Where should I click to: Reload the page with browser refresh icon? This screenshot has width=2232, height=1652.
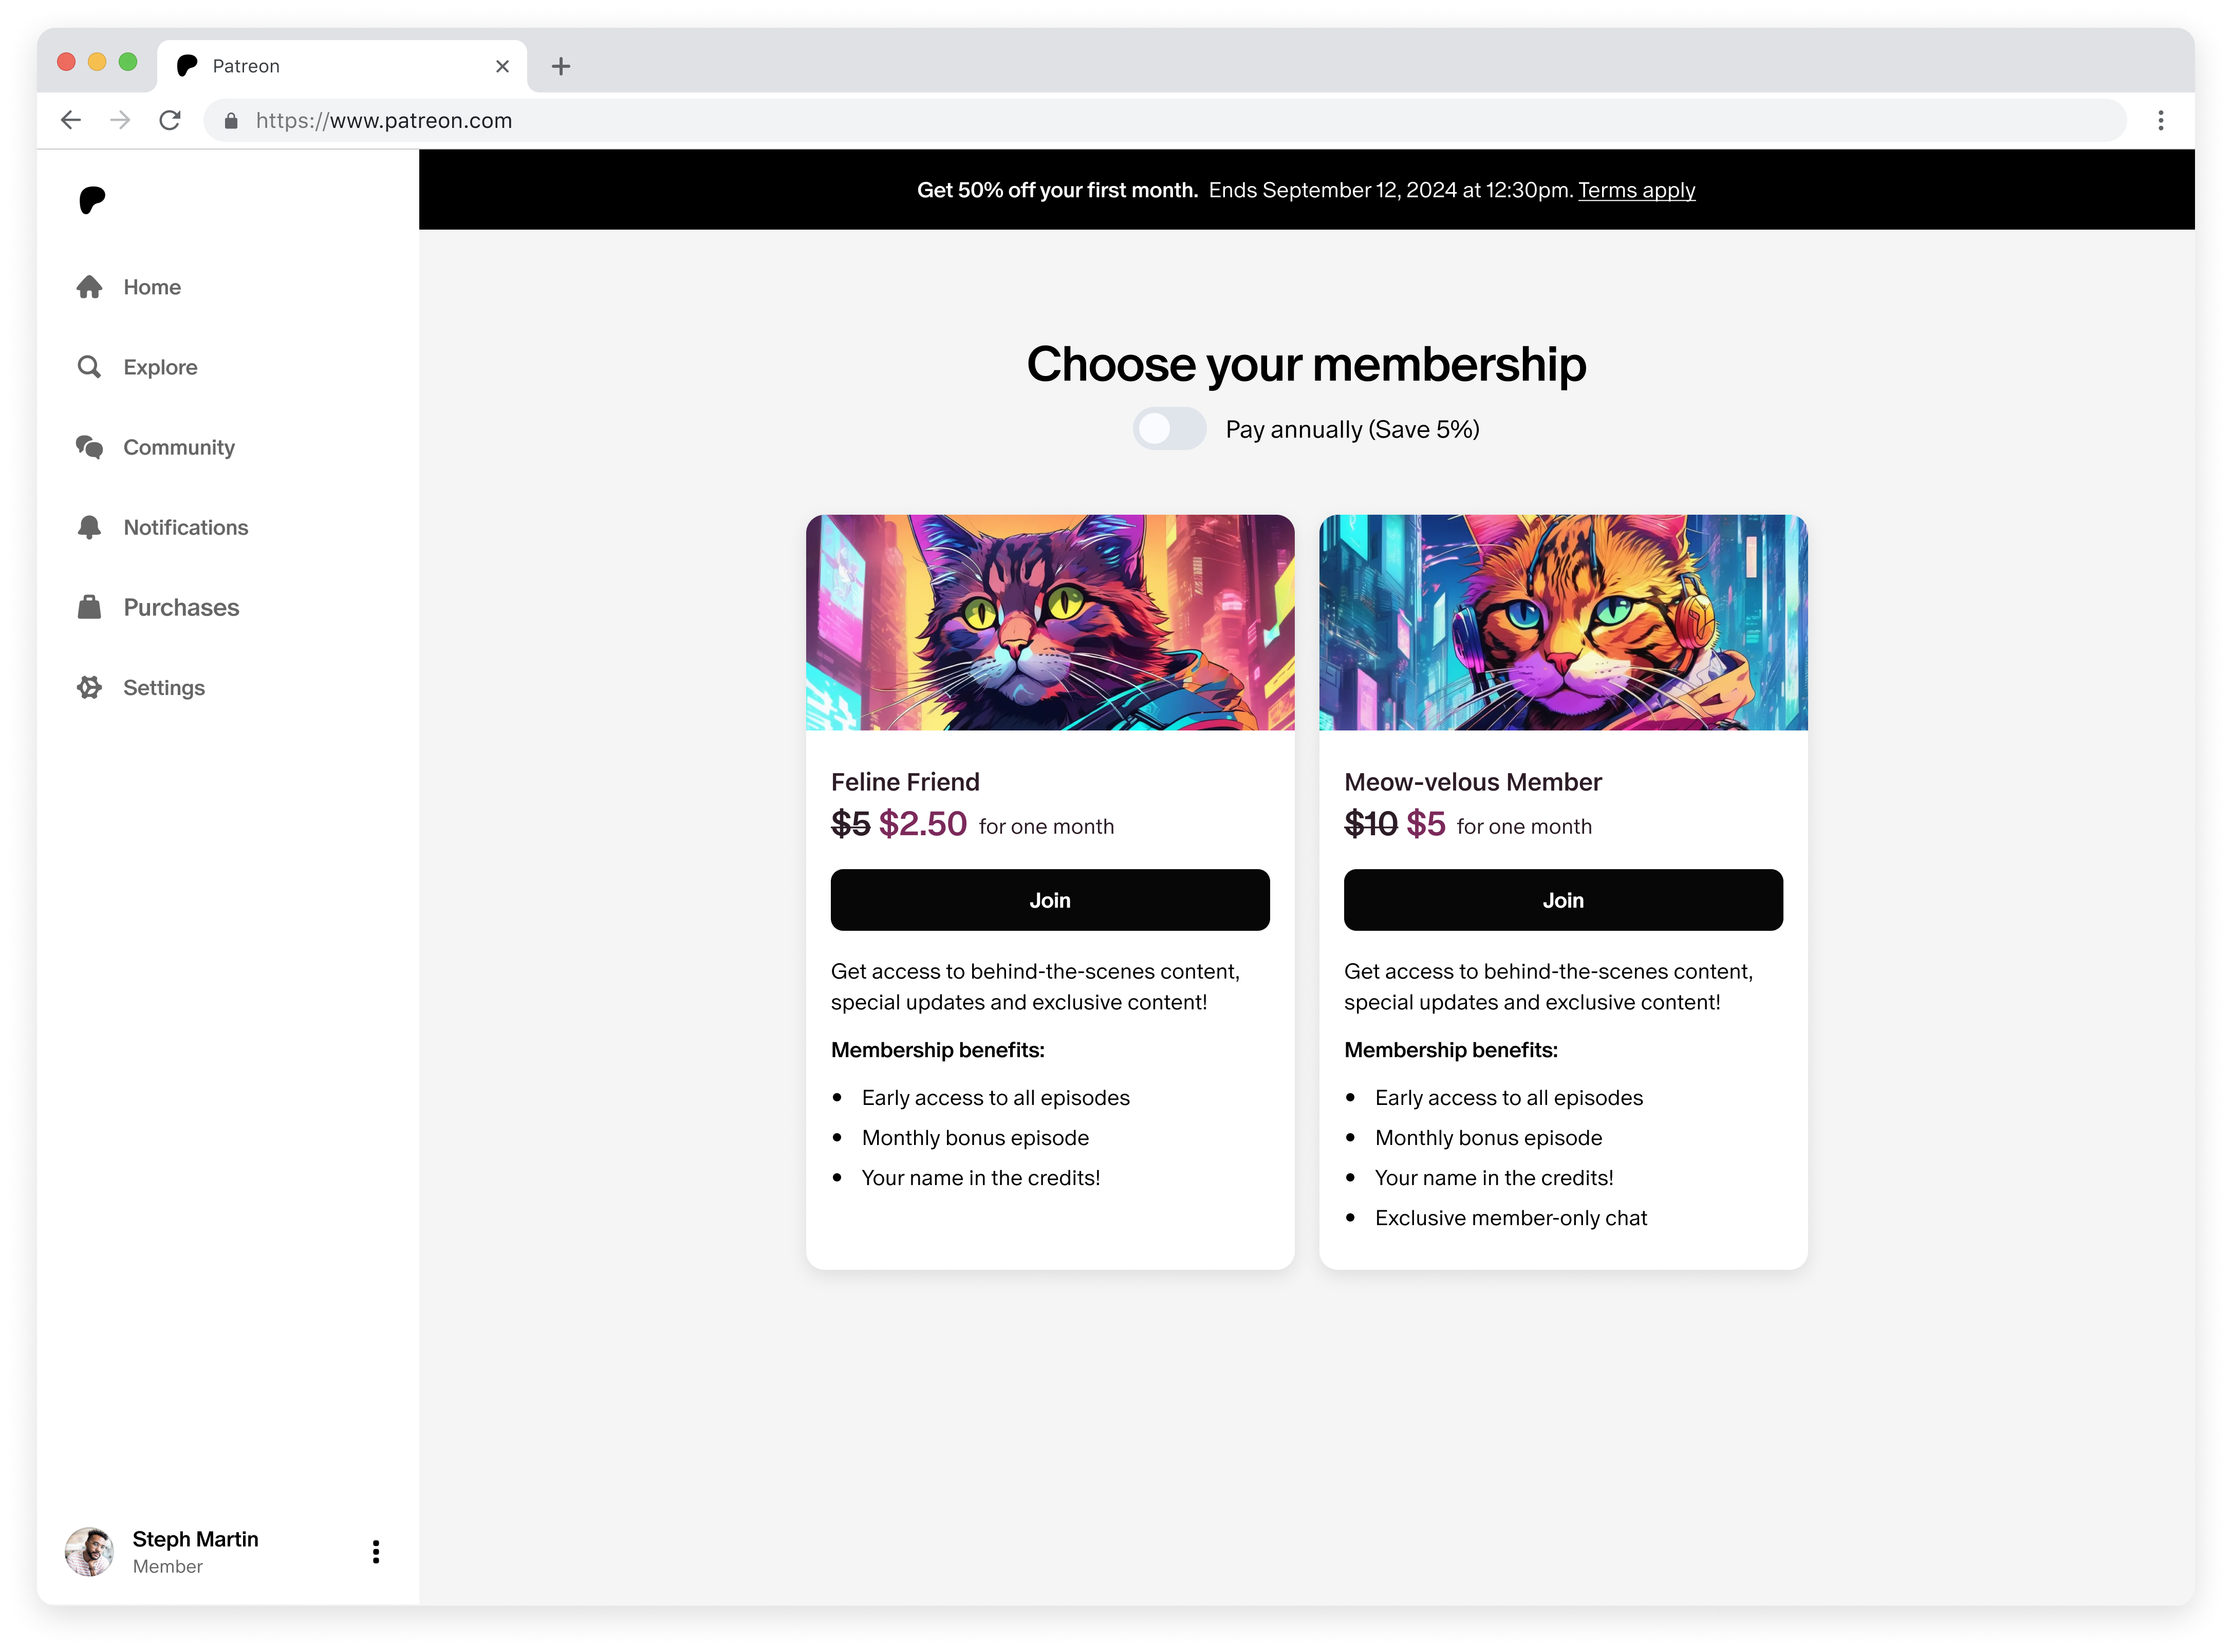170,120
